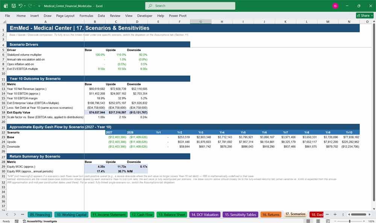Open the Data ribbon tab

101,15
